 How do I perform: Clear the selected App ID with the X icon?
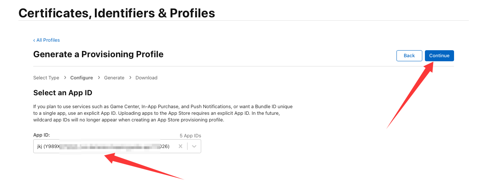click(181, 146)
